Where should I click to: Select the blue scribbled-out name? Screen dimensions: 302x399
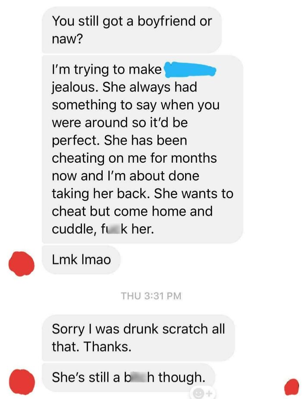point(190,69)
